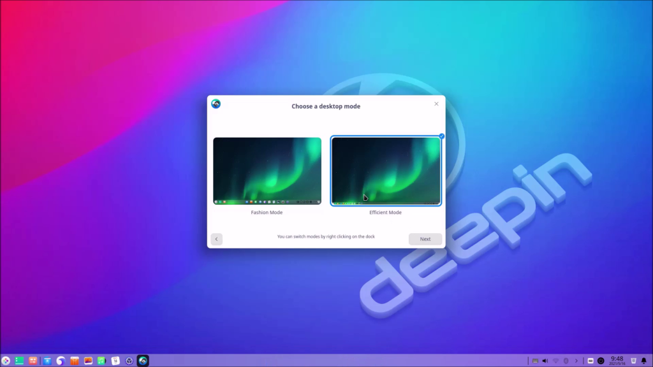Open the trash icon in the dock

[x=634, y=361]
